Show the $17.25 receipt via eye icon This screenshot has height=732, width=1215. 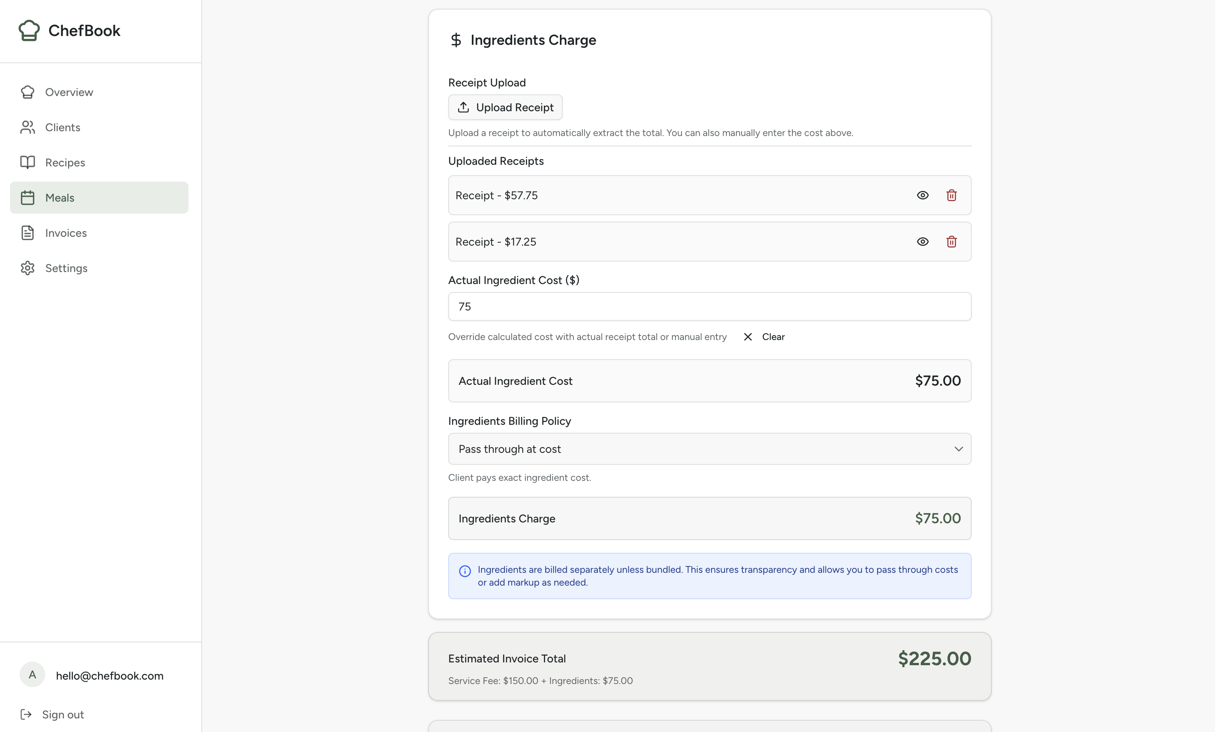(x=922, y=242)
